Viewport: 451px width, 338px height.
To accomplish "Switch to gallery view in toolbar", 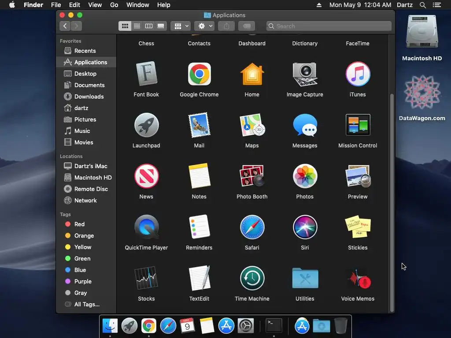I will click(x=161, y=26).
